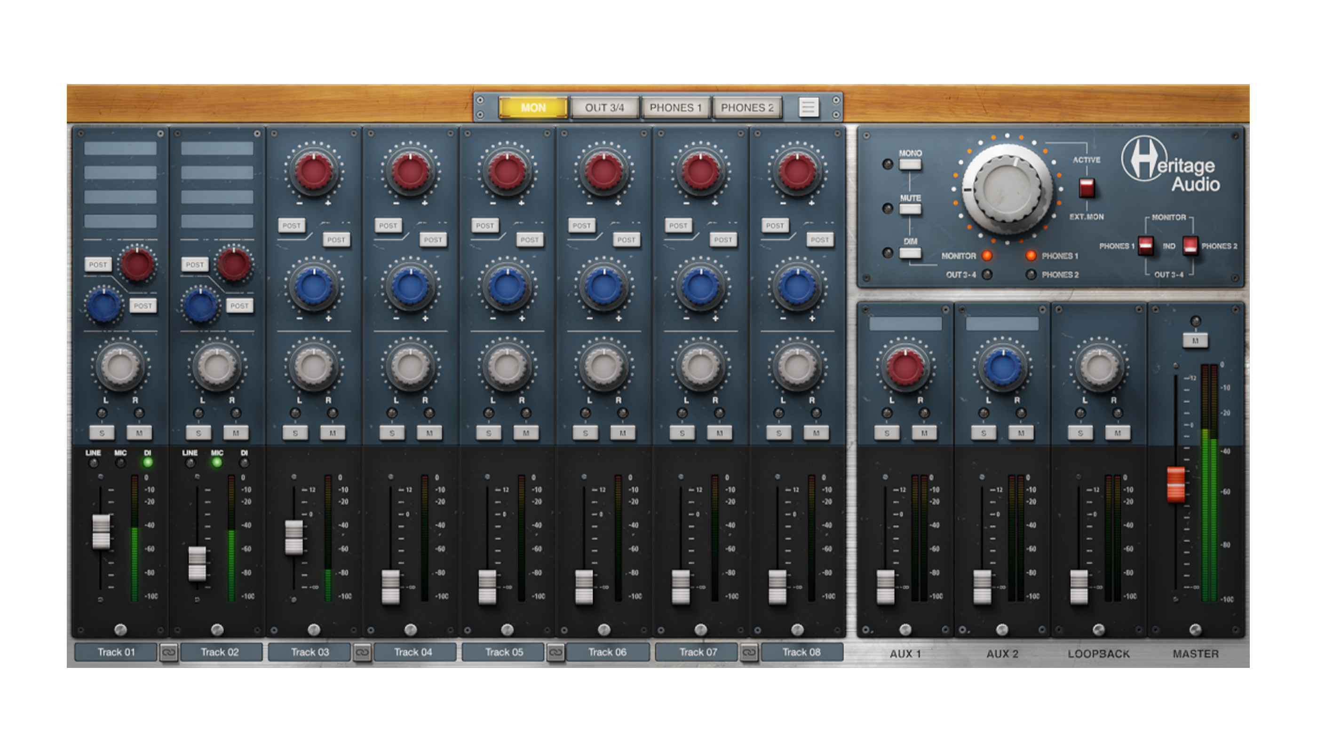
Task: Click the Track 08 name field
Action: (801, 652)
